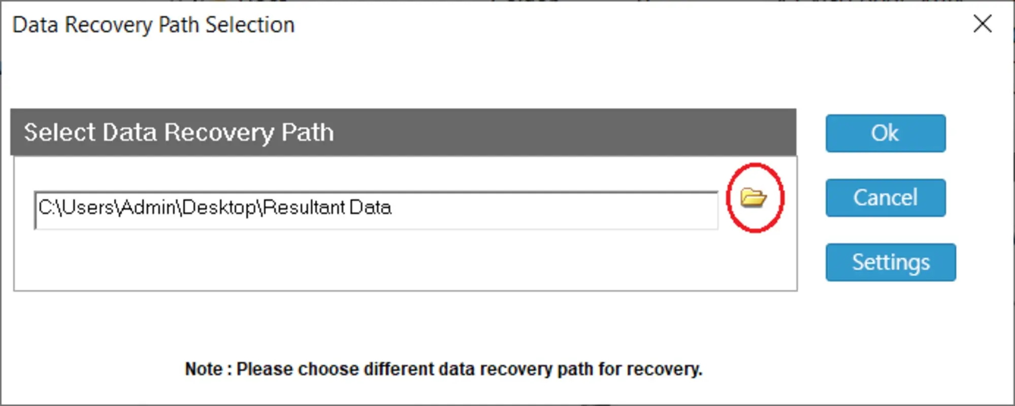Confirm the path with Ok
1015x406 pixels.
point(885,133)
